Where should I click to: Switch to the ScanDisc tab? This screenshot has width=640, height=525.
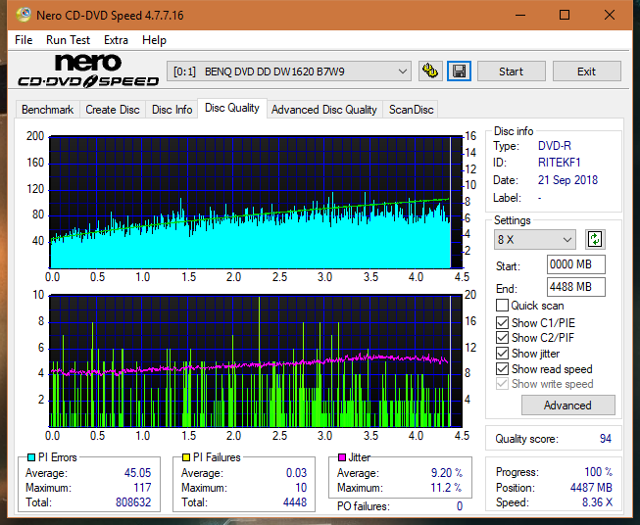click(x=411, y=110)
